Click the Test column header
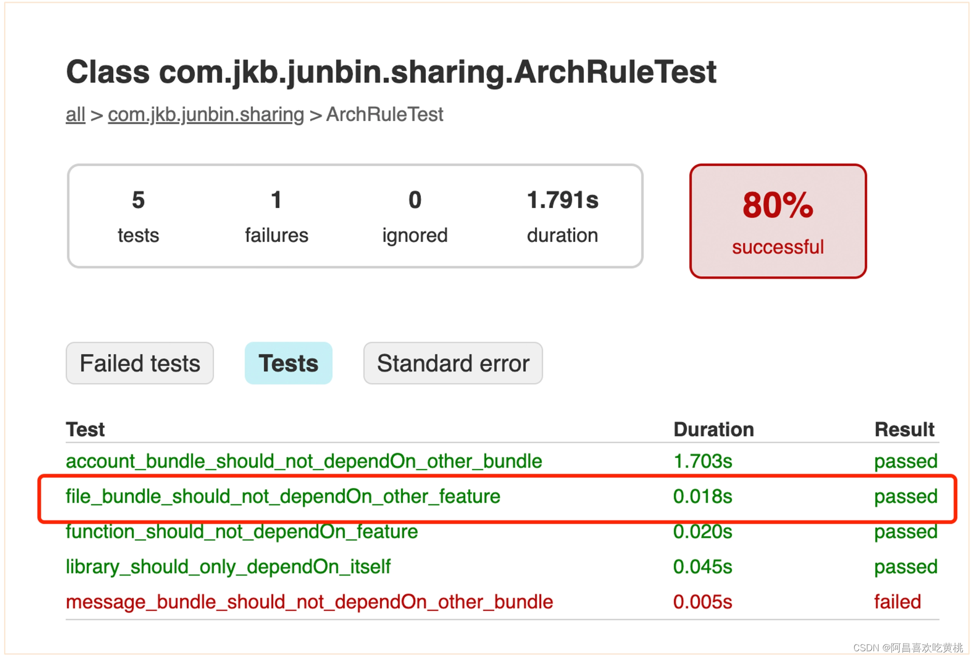Image resolution: width=971 pixels, height=658 pixels. (86, 430)
